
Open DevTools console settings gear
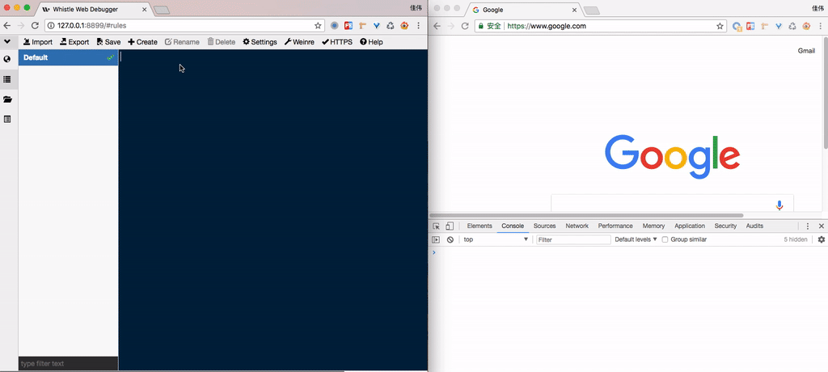[x=822, y=240]
